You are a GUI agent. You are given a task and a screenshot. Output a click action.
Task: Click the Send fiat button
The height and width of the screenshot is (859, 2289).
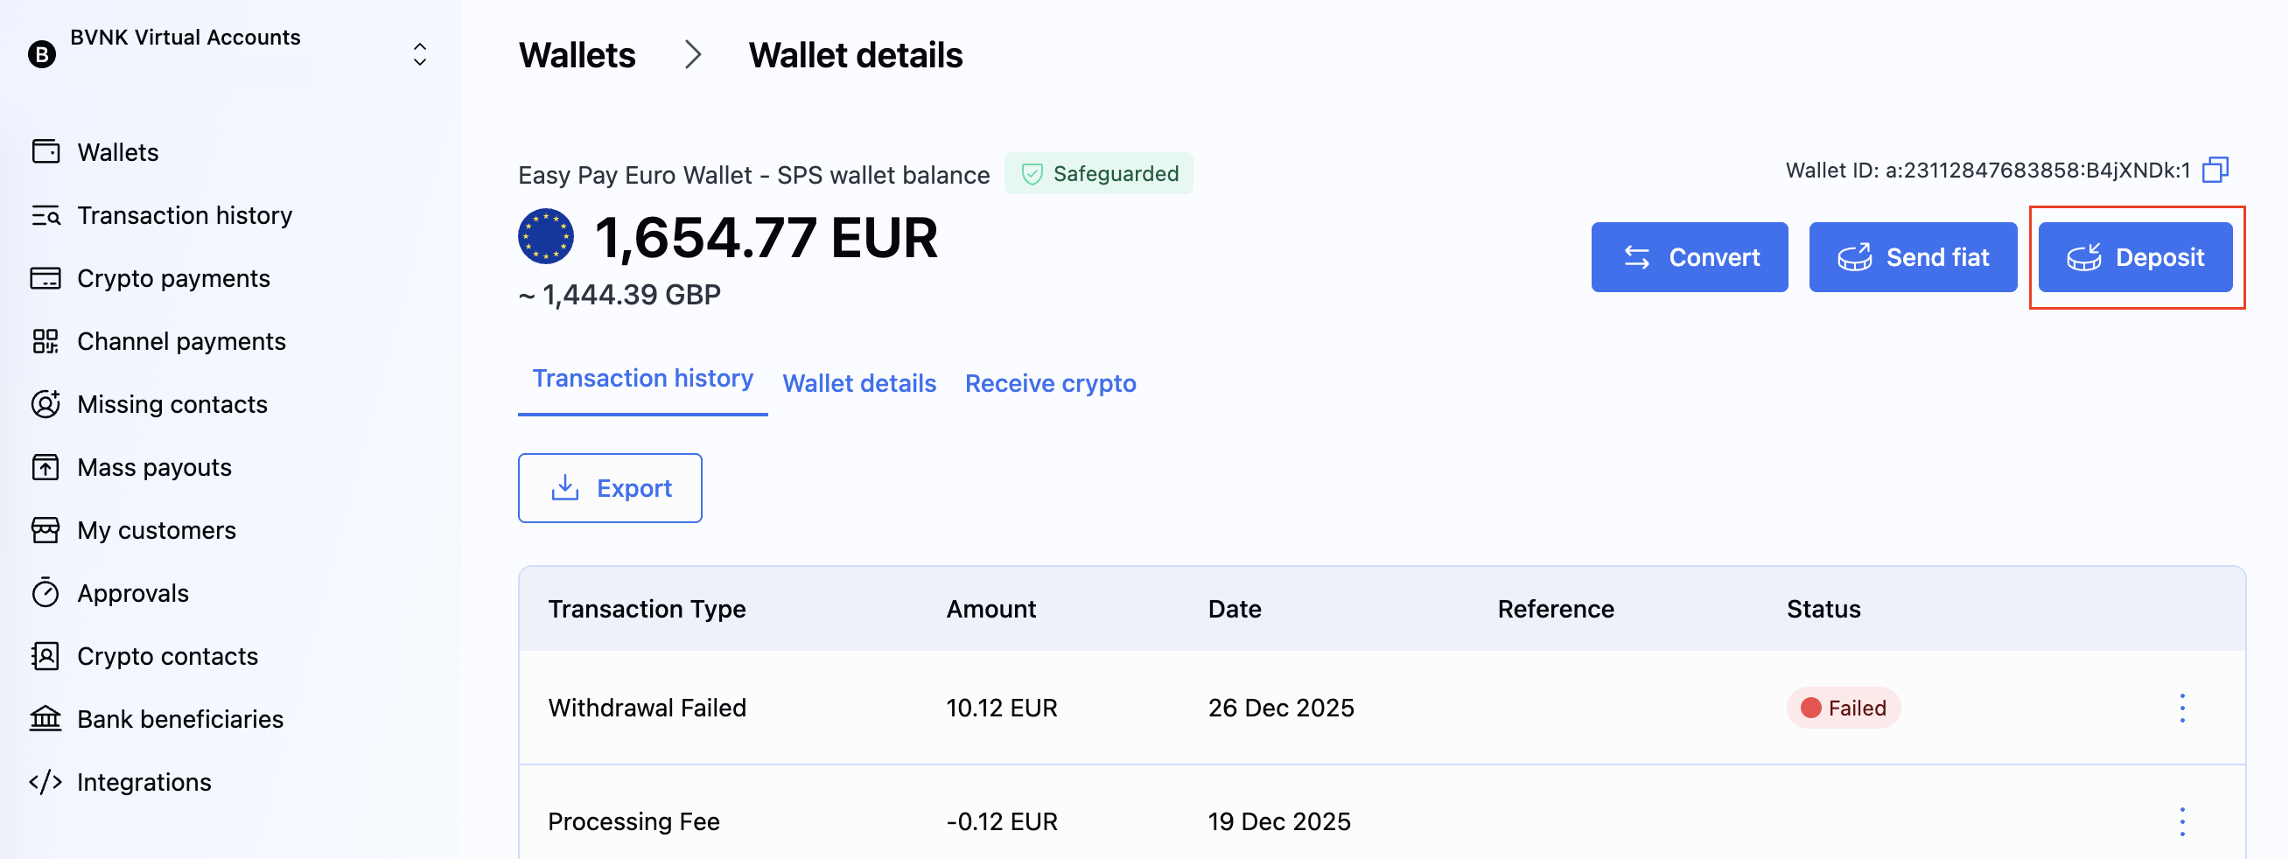(1912, 257)
